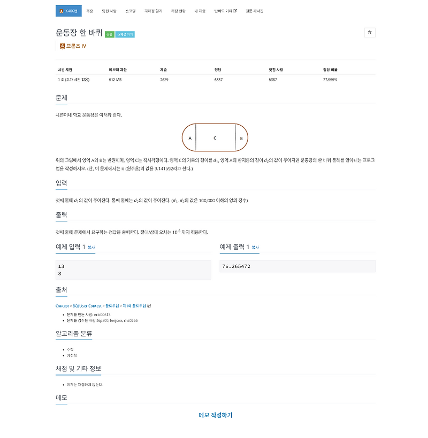Open 난이도 기여 external link

(x=225, y=11)
